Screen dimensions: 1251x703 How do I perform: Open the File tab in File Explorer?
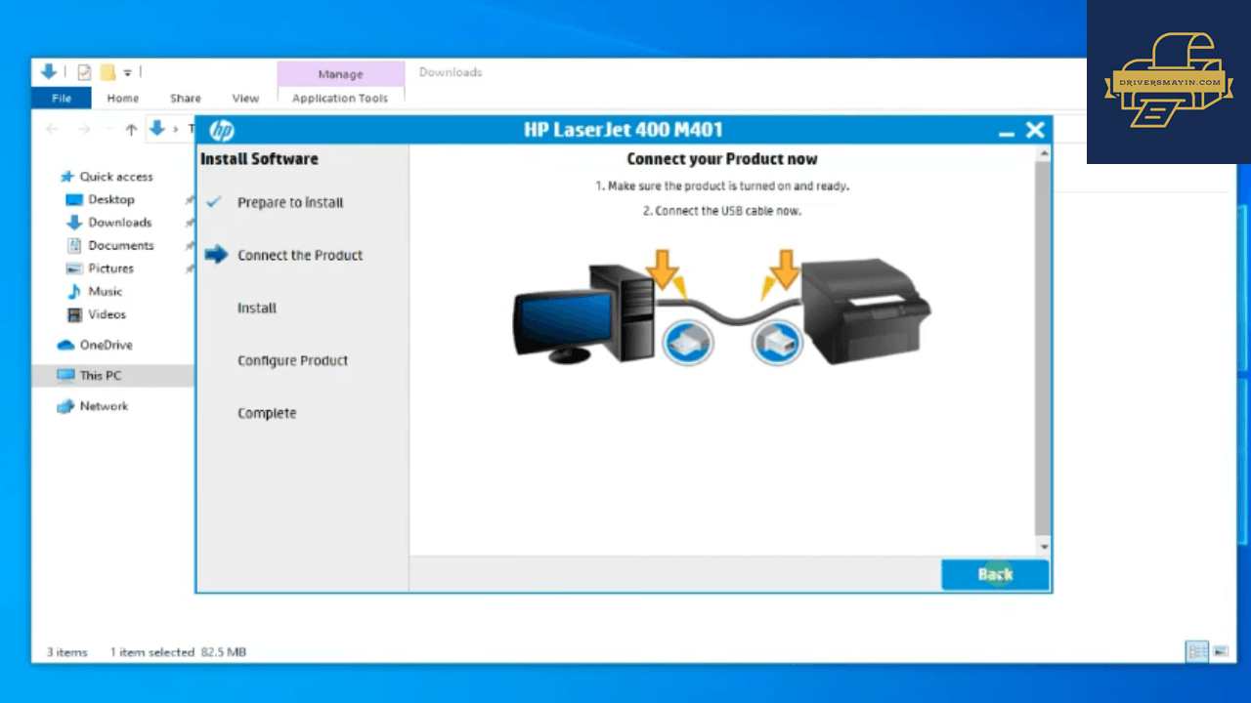tap(62, 98)
